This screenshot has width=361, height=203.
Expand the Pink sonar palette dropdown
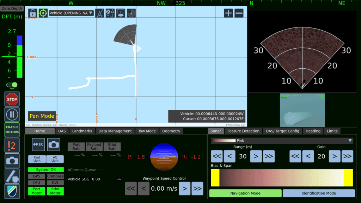pyautogui.click(x=282, y=141)
